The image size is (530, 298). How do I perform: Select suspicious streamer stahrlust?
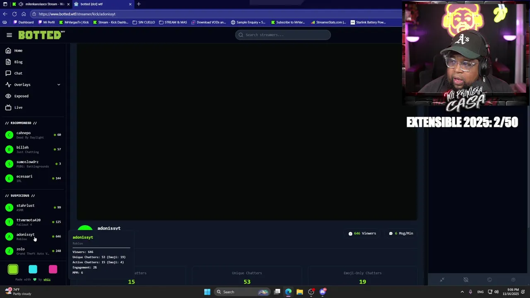(33, 207)
